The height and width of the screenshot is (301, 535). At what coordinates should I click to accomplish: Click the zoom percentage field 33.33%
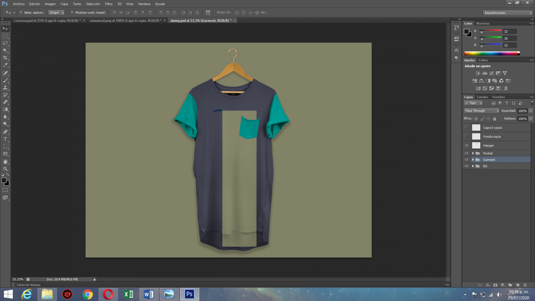click(x=18, y=279)
